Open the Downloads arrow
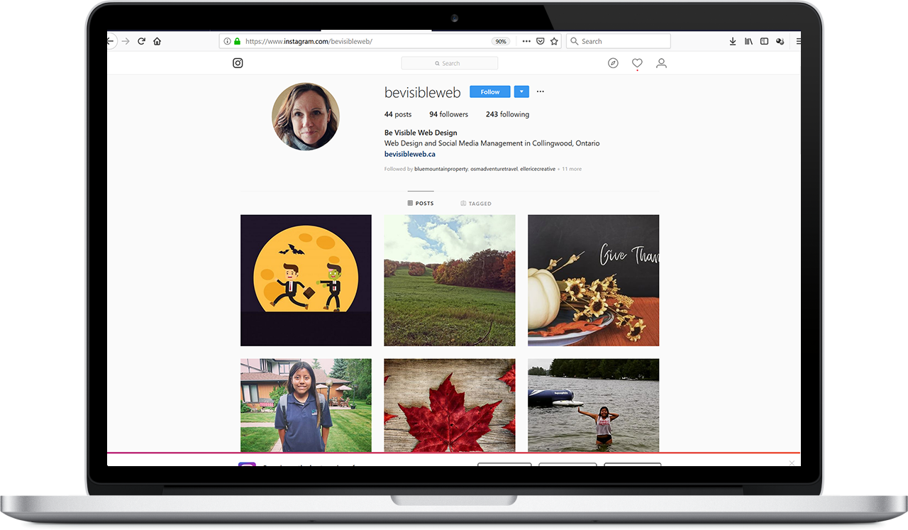908x530 pixels. pyautogui.click(x=733, y=41)
